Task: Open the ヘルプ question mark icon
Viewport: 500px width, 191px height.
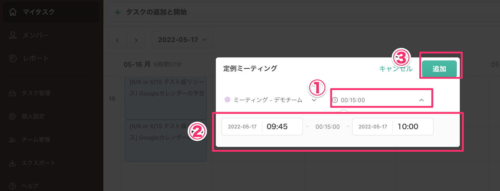Action: tap(12, 186)
